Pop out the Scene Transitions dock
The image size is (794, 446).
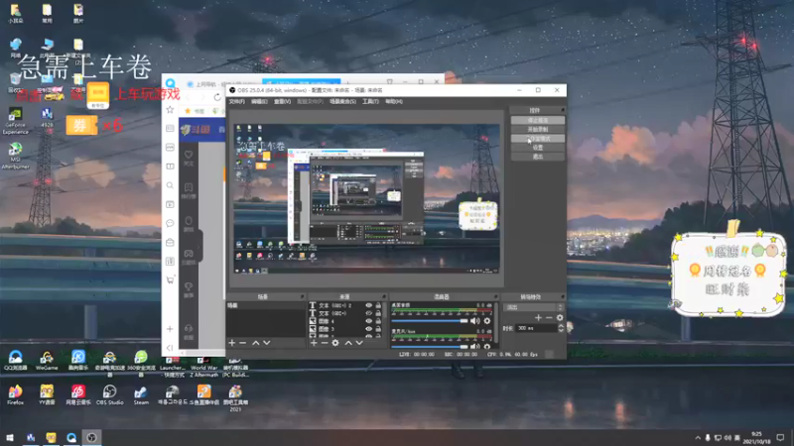[562, 296]
